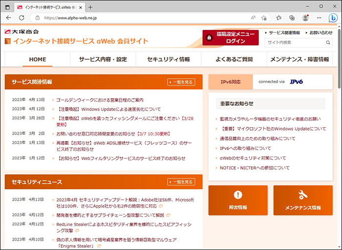Open メンテナンス情報 wrench tile

pos(303,200)
